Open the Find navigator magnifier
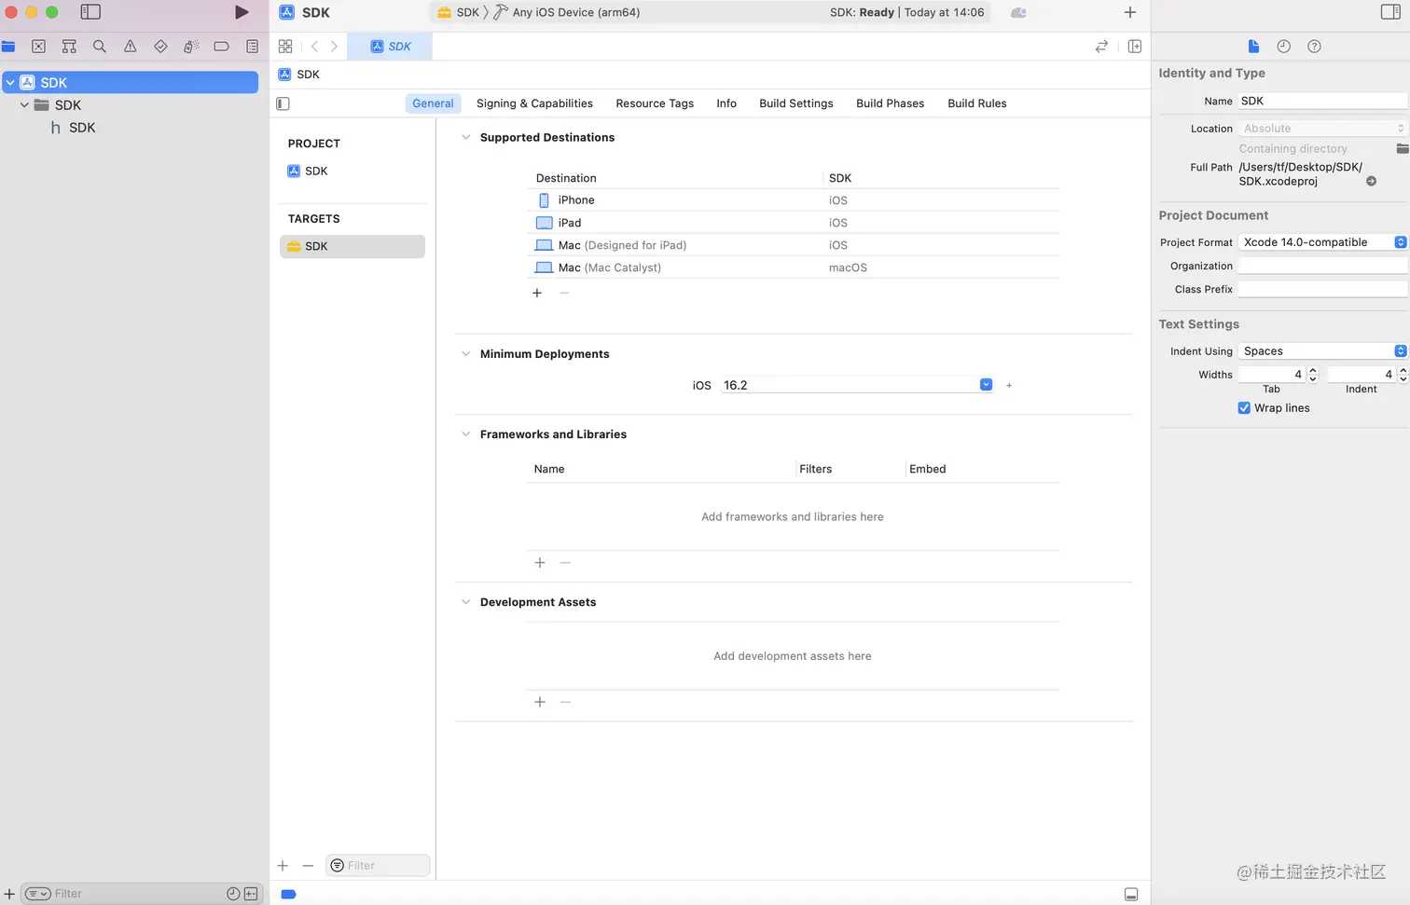The width and height of the screenshot is (1410, 905). [100, 46]
